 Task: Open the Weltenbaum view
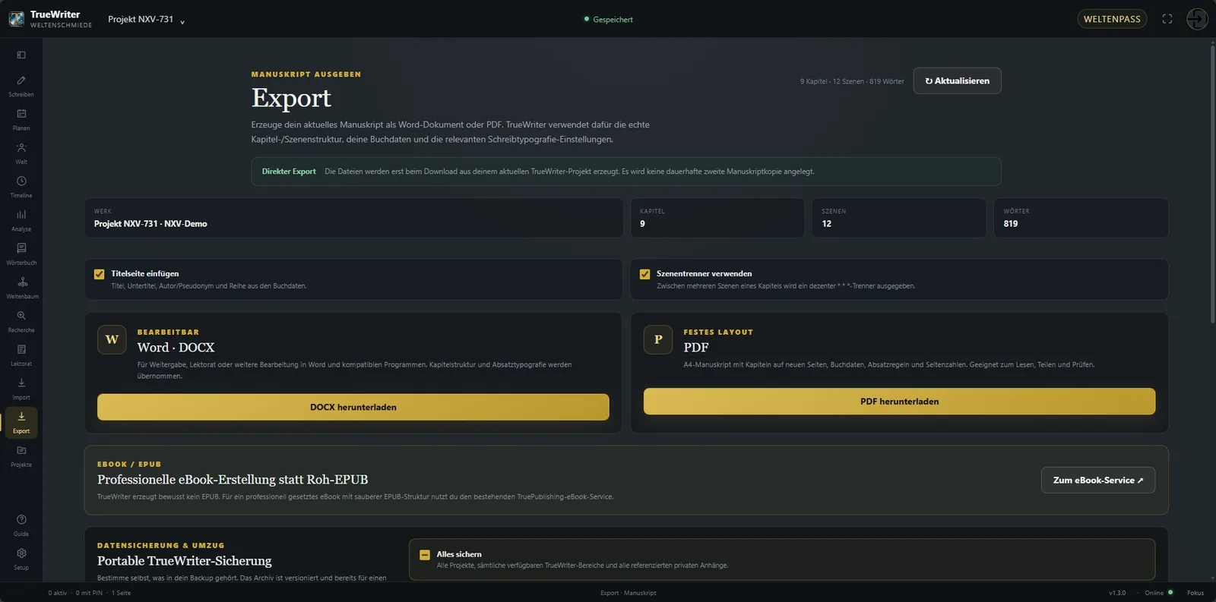tap(21, 288)
